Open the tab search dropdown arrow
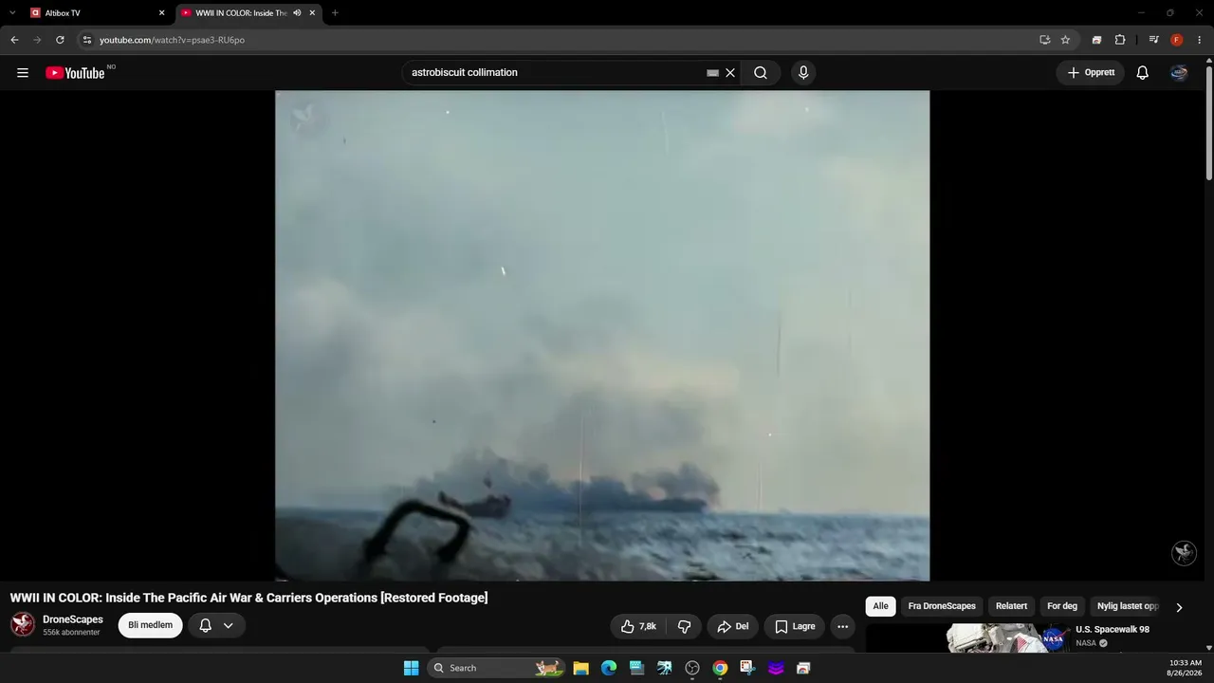 12,13
